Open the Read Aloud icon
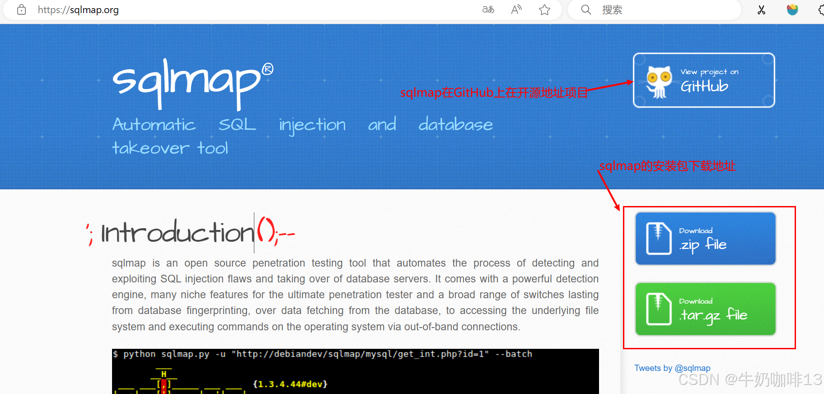This screenshot has height=394, width=824. click(x=516, y=9)
